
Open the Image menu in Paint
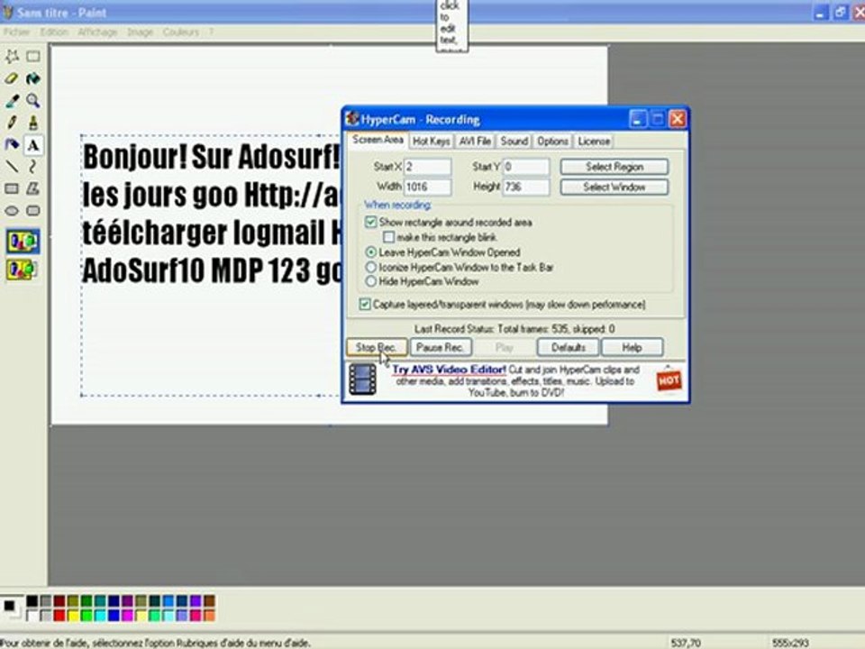(x=141, y=32)
